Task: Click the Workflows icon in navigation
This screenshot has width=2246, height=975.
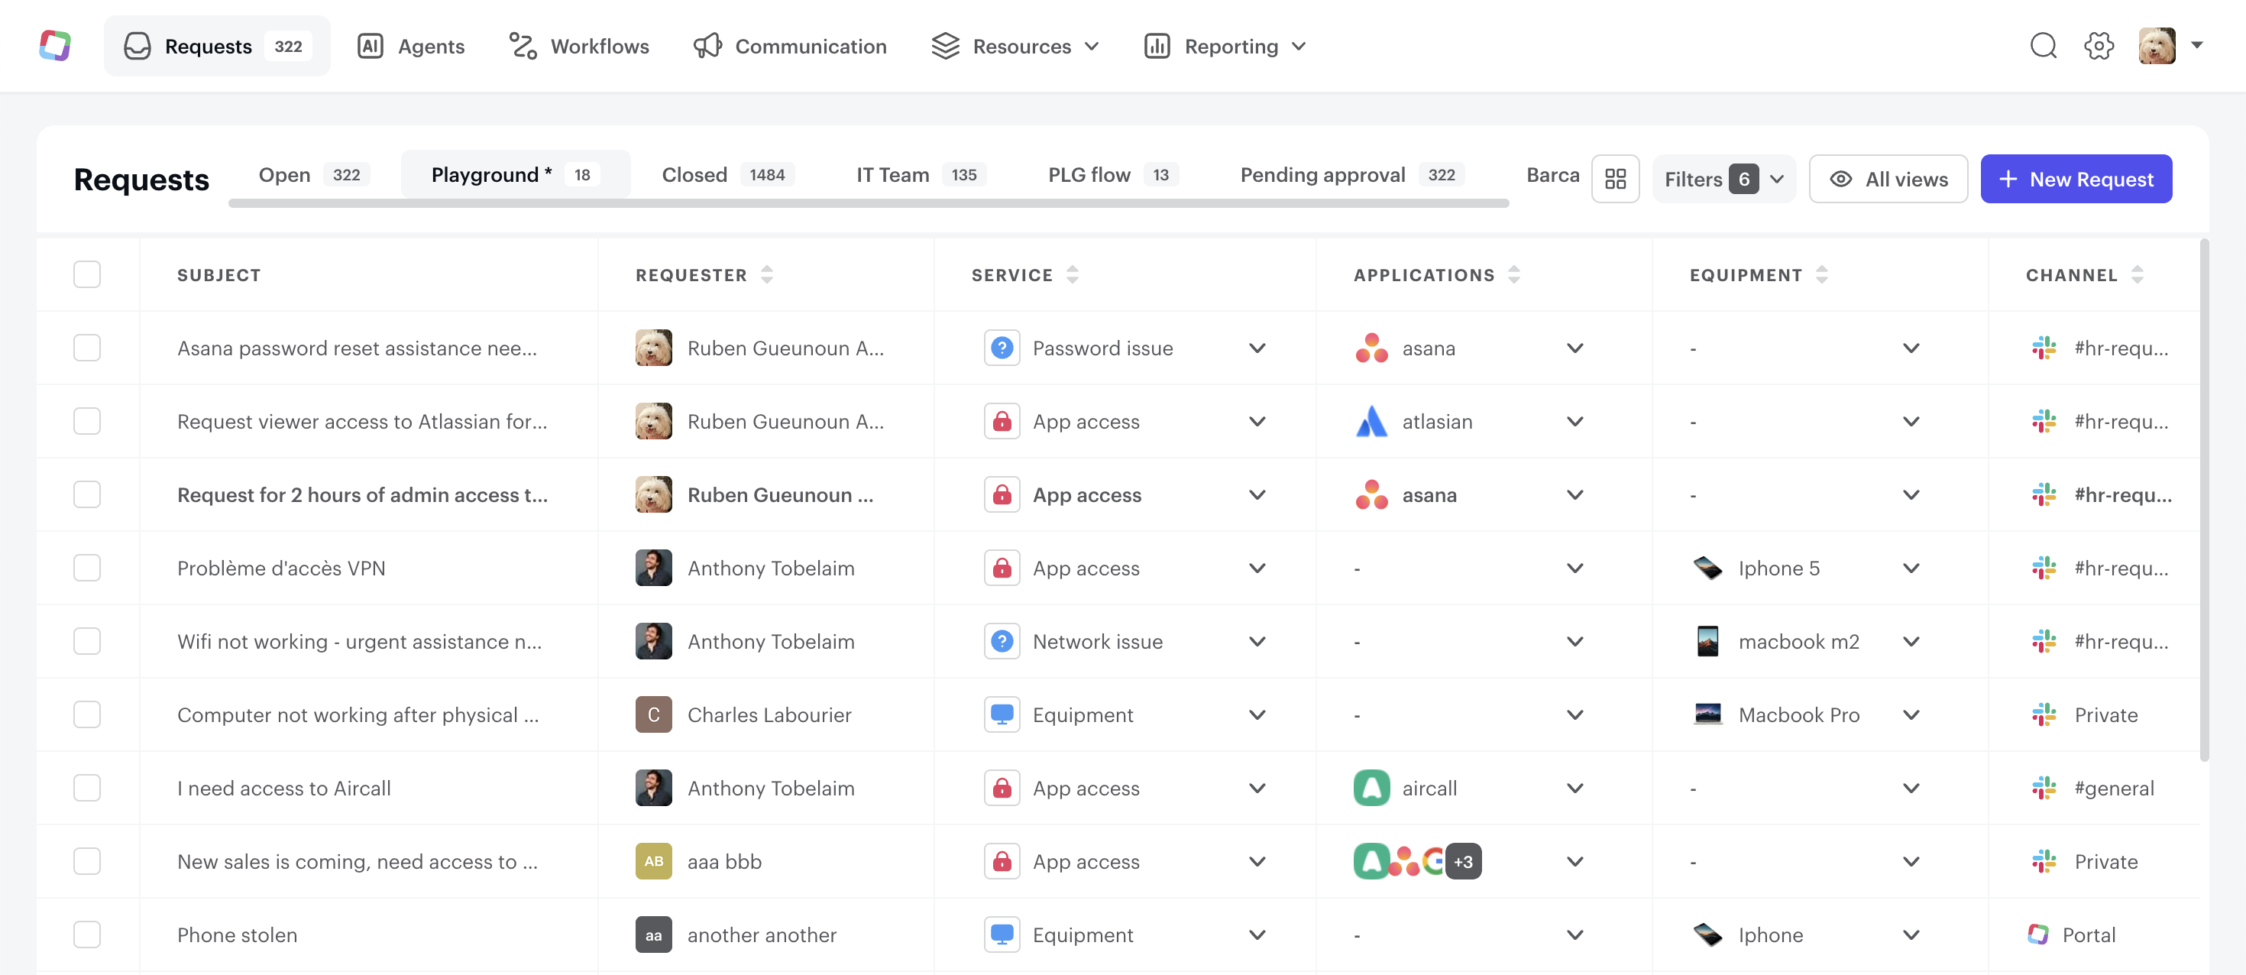Action: click(523, 45)
